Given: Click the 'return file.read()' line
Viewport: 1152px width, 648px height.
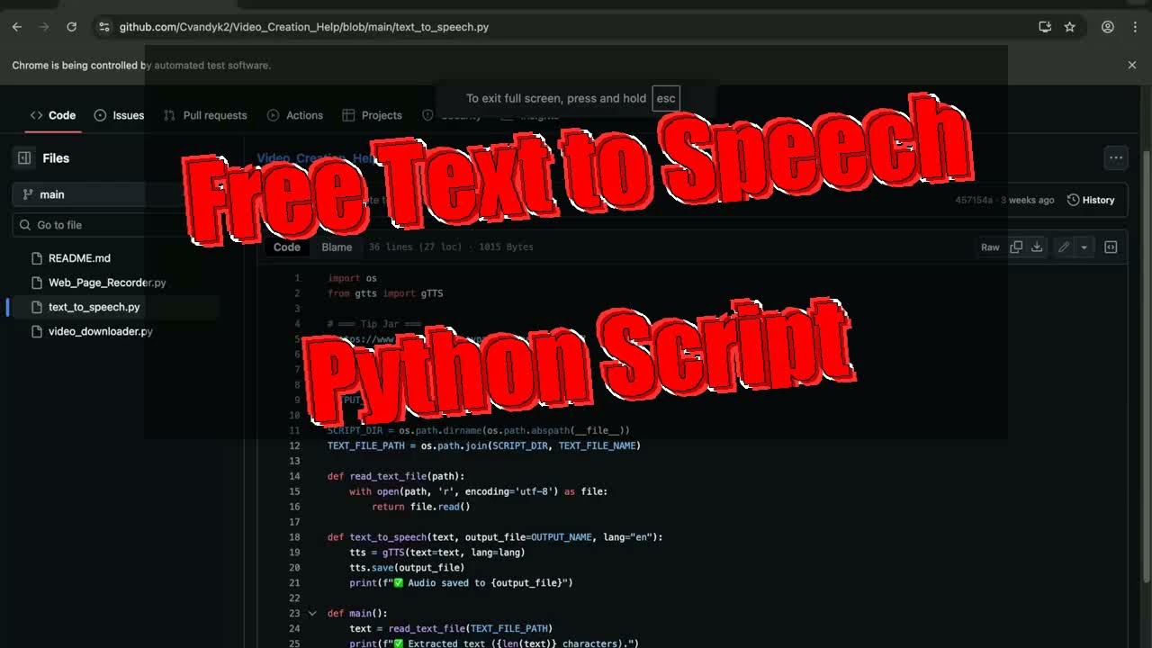Looking at the screenshot, I should click(421, 507).
